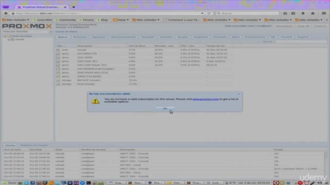Click the Firefox home icon
330x185 pixels.
[x=313, y=13]
